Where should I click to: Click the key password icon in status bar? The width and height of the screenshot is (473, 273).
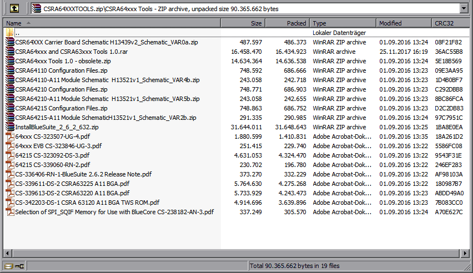click(19, 266)
